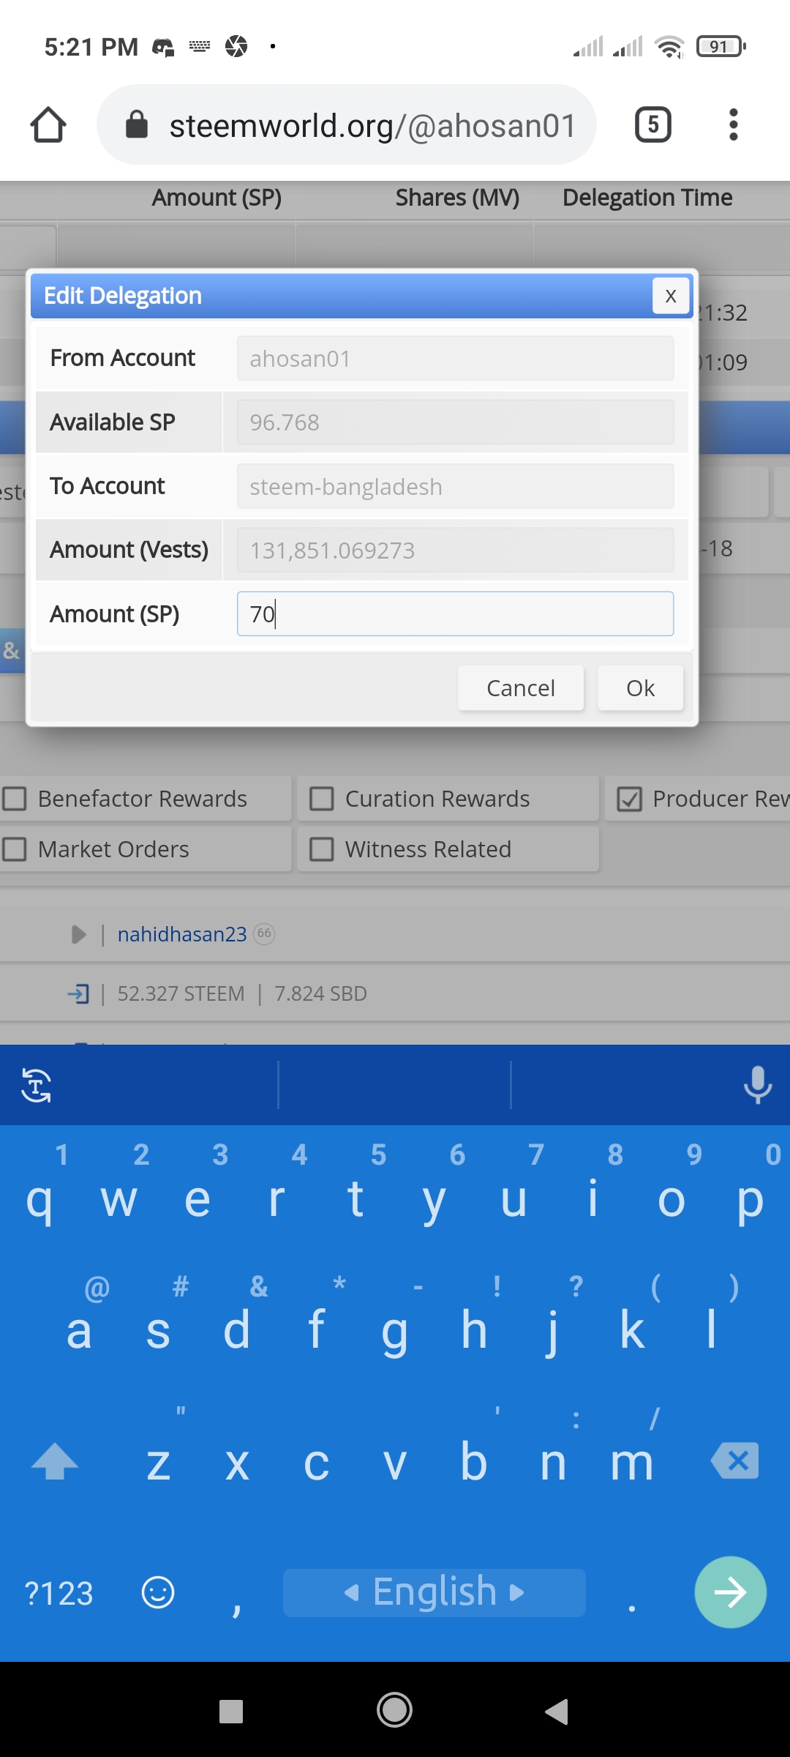The image size is (790, 1757).
Task: Close the Edit Delegation dialog
Action: [x=671, y=296]
